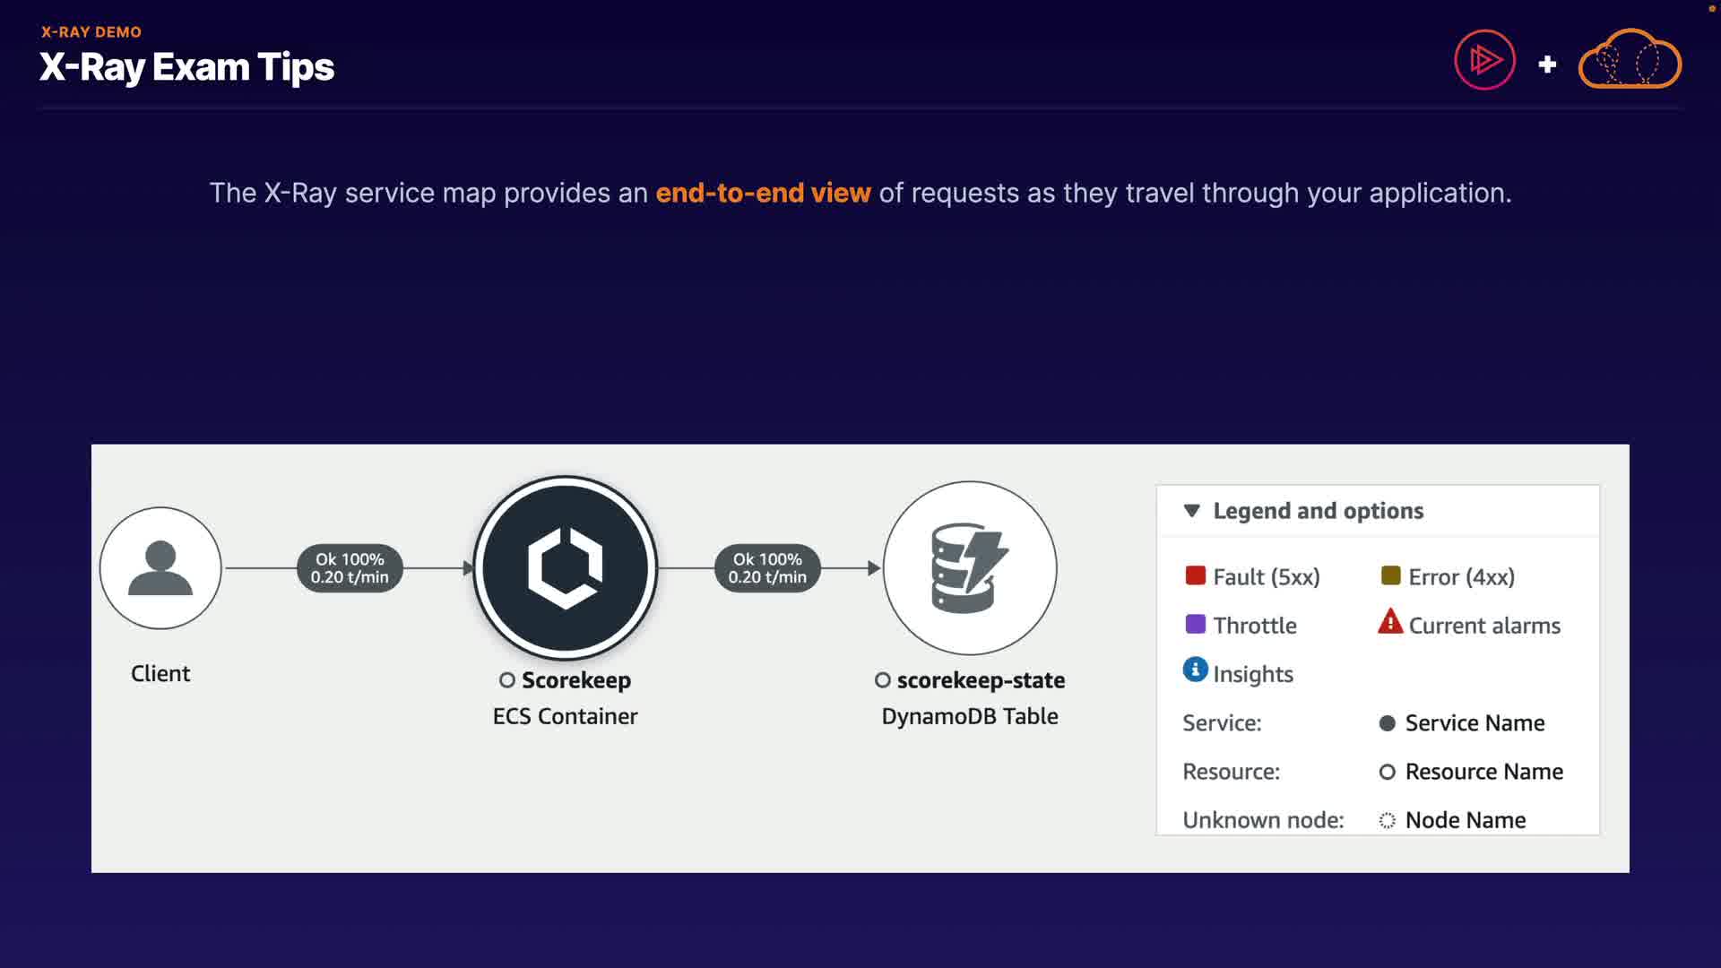Click the blue Insights info icon
This screenshot has width=1721, height=968.
tap(1195, 670)
